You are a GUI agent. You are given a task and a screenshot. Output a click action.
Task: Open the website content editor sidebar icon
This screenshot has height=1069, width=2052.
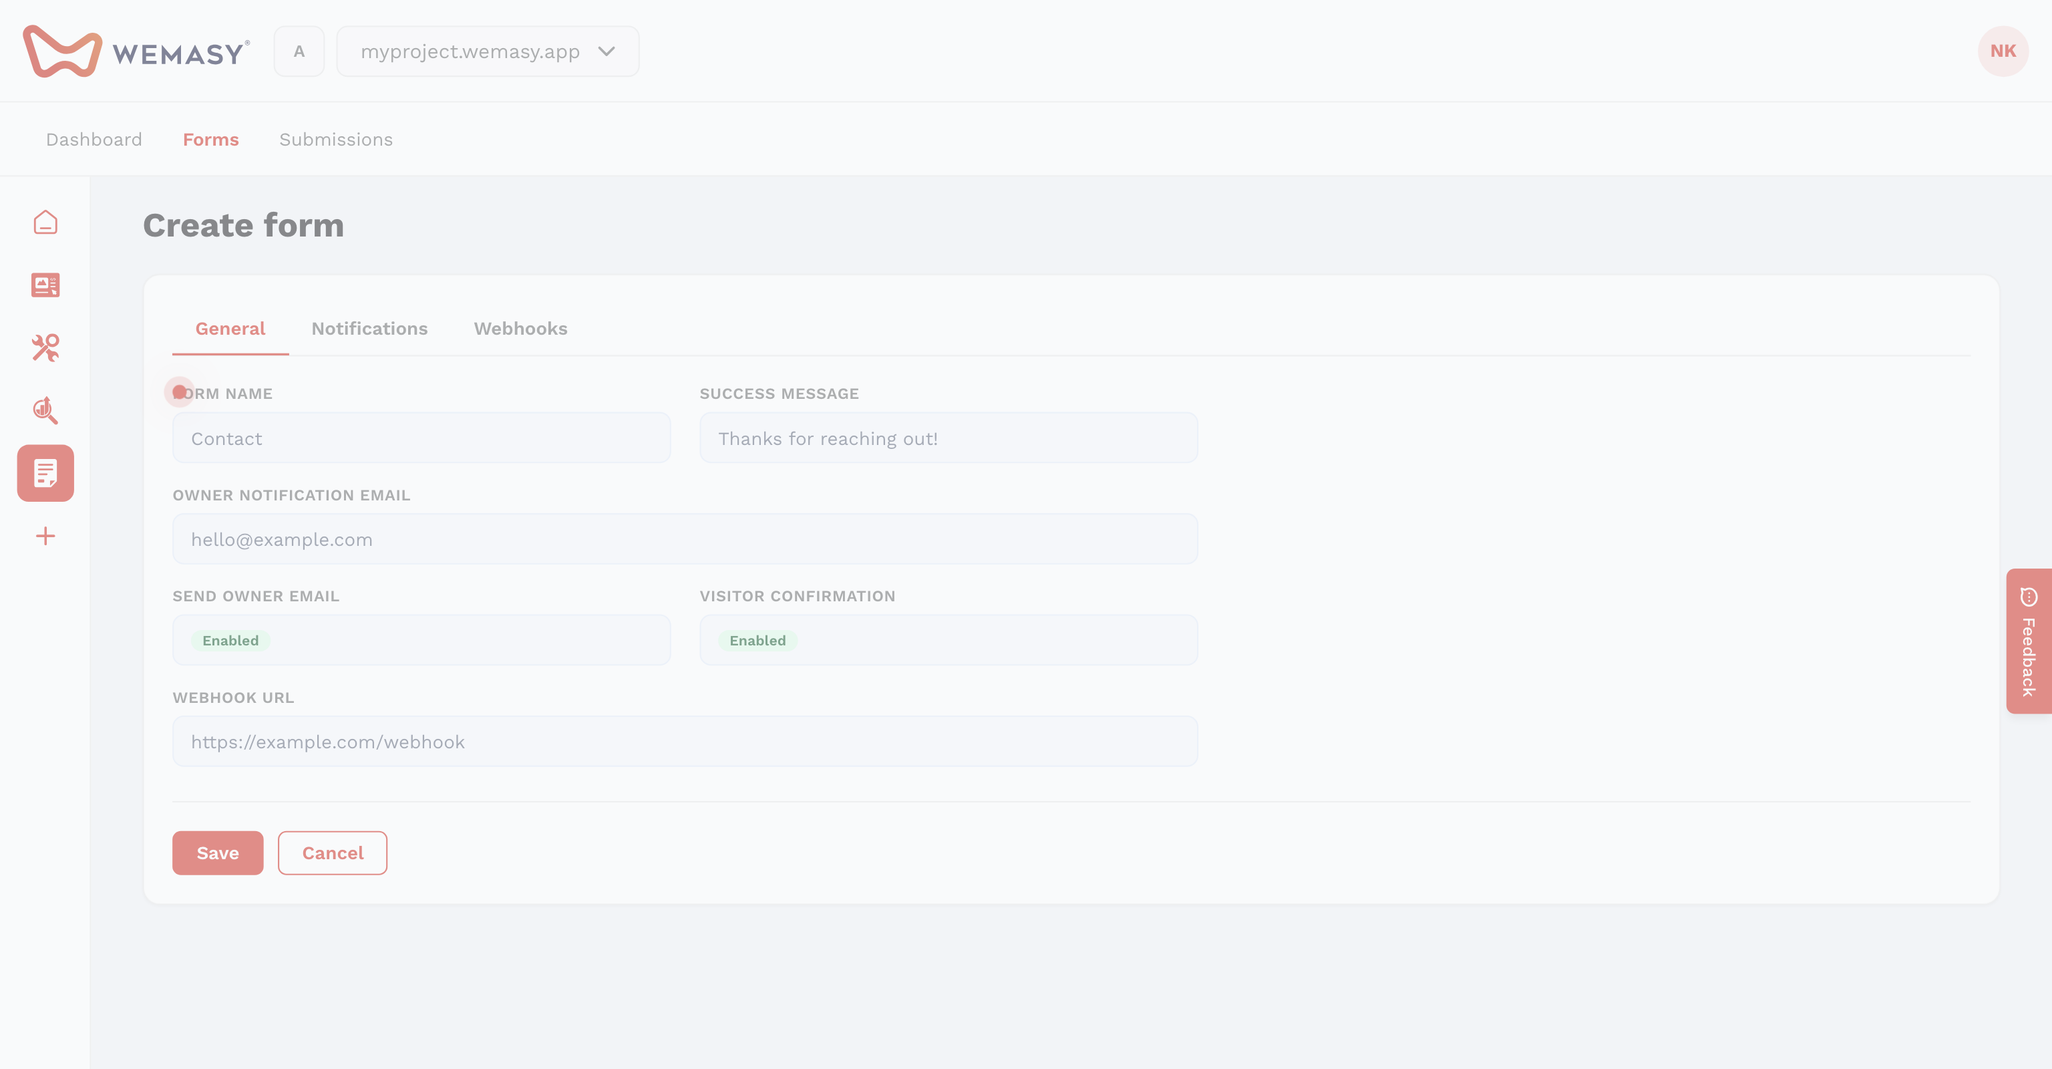pos(45,285)
